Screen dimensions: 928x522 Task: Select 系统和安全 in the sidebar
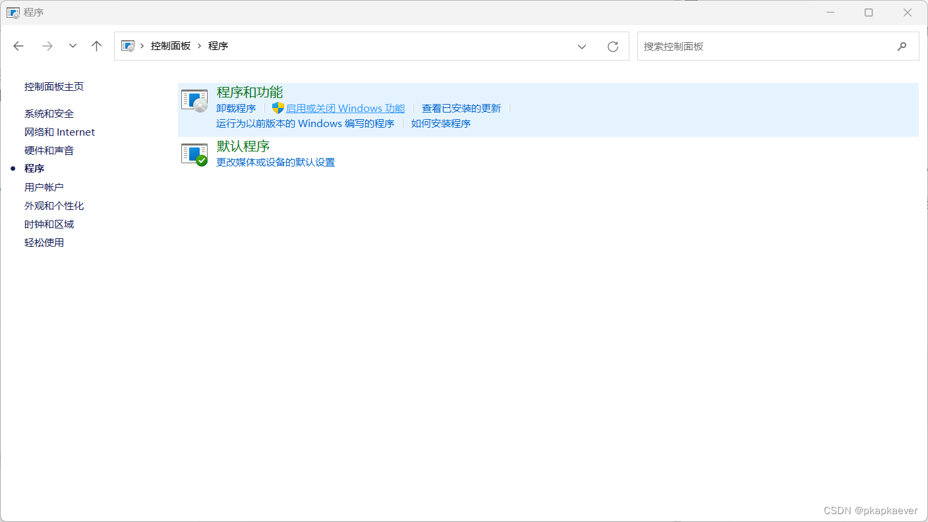click(49, 113)
